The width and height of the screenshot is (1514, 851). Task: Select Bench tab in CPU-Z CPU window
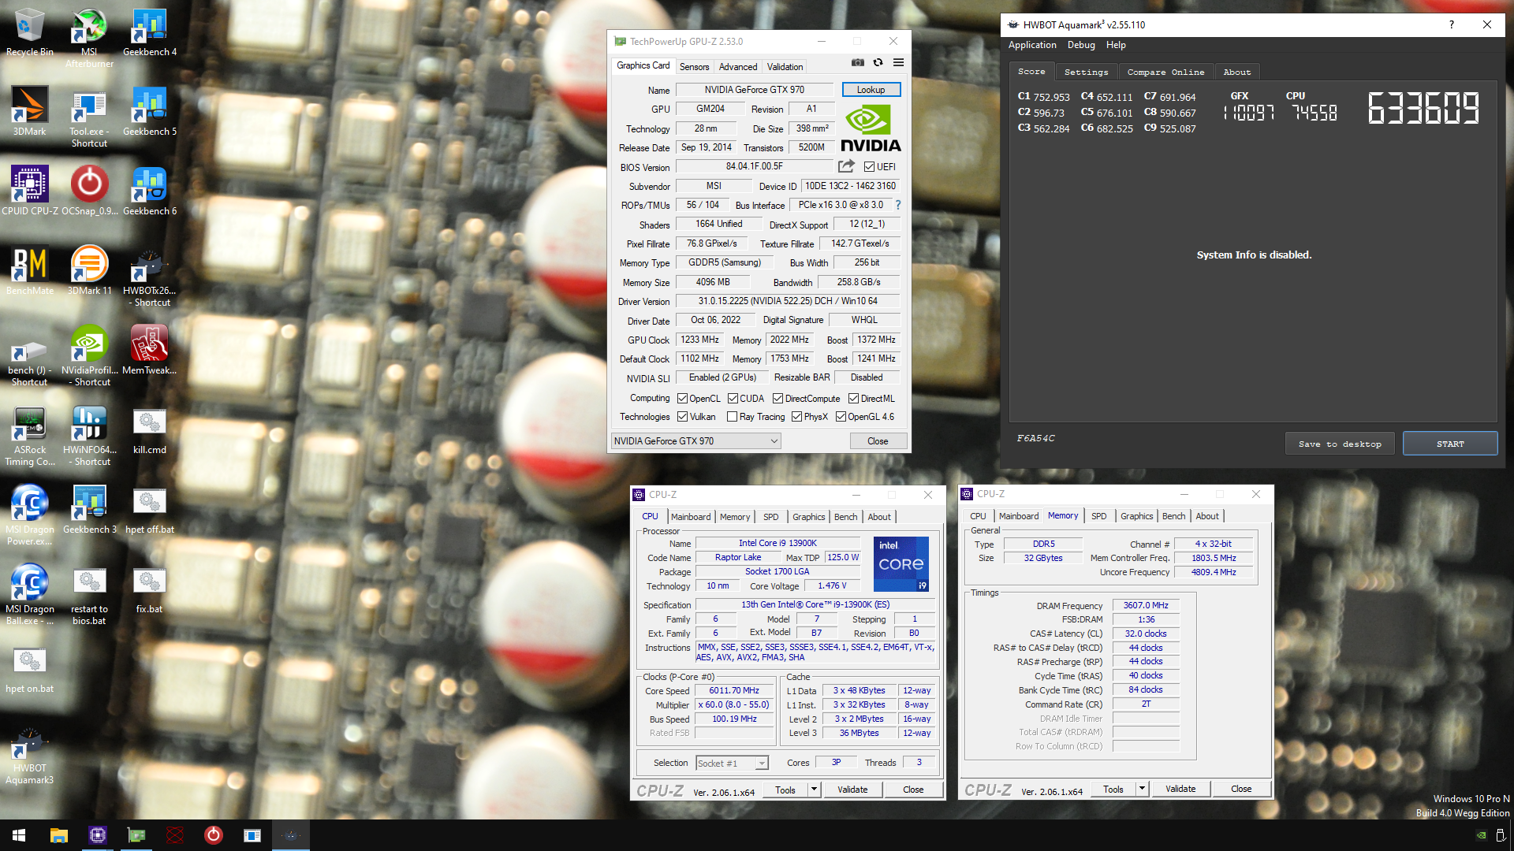point(845,517)
